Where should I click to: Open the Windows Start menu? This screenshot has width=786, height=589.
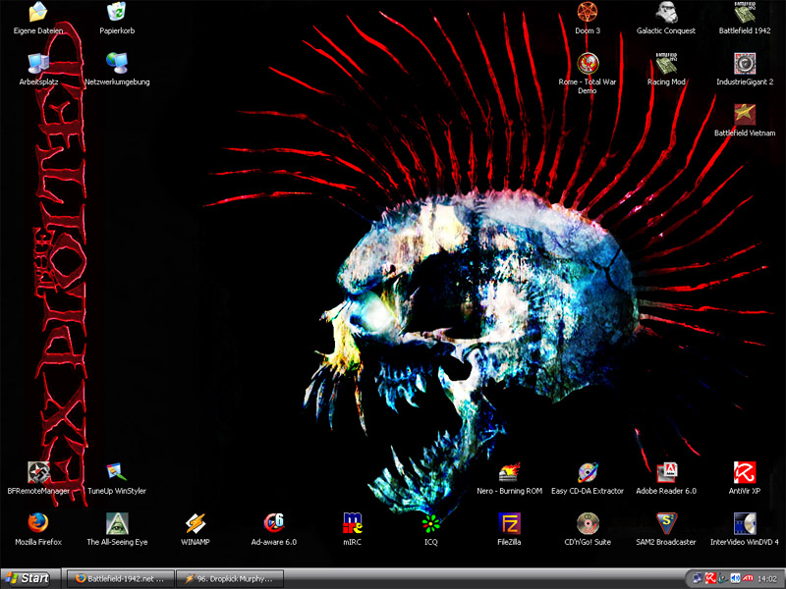coord(29,578)
